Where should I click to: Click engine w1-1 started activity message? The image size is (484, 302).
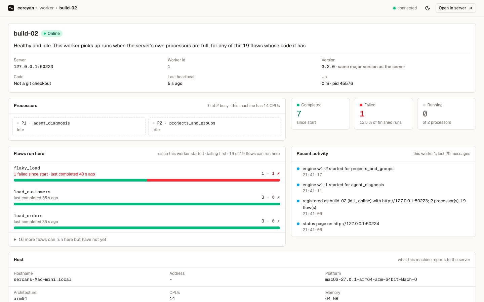point(343,185)
